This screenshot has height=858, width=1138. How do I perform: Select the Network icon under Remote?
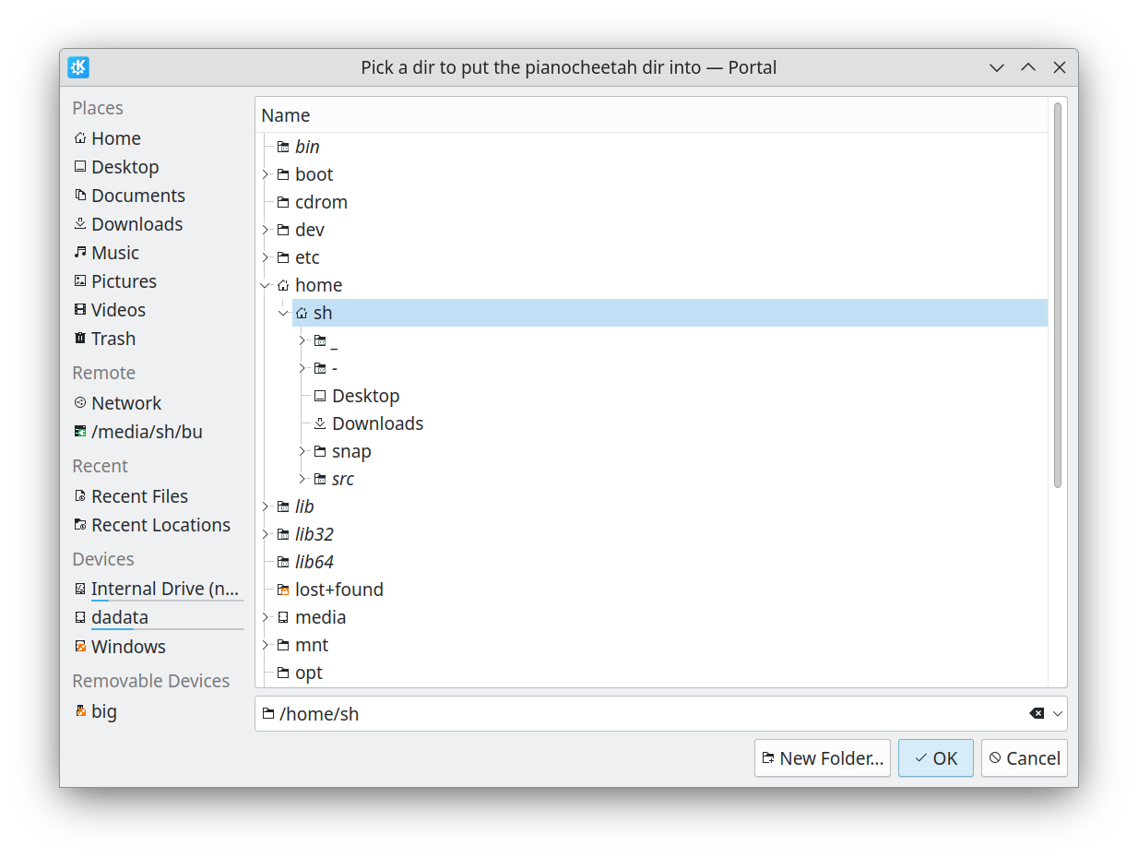(x=80, y=403)
